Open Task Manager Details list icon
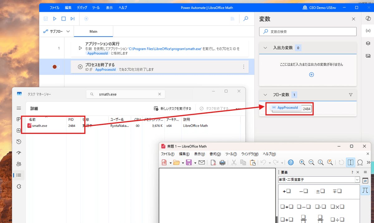Viewport: 374px width, 223px height. coord(19,175)
